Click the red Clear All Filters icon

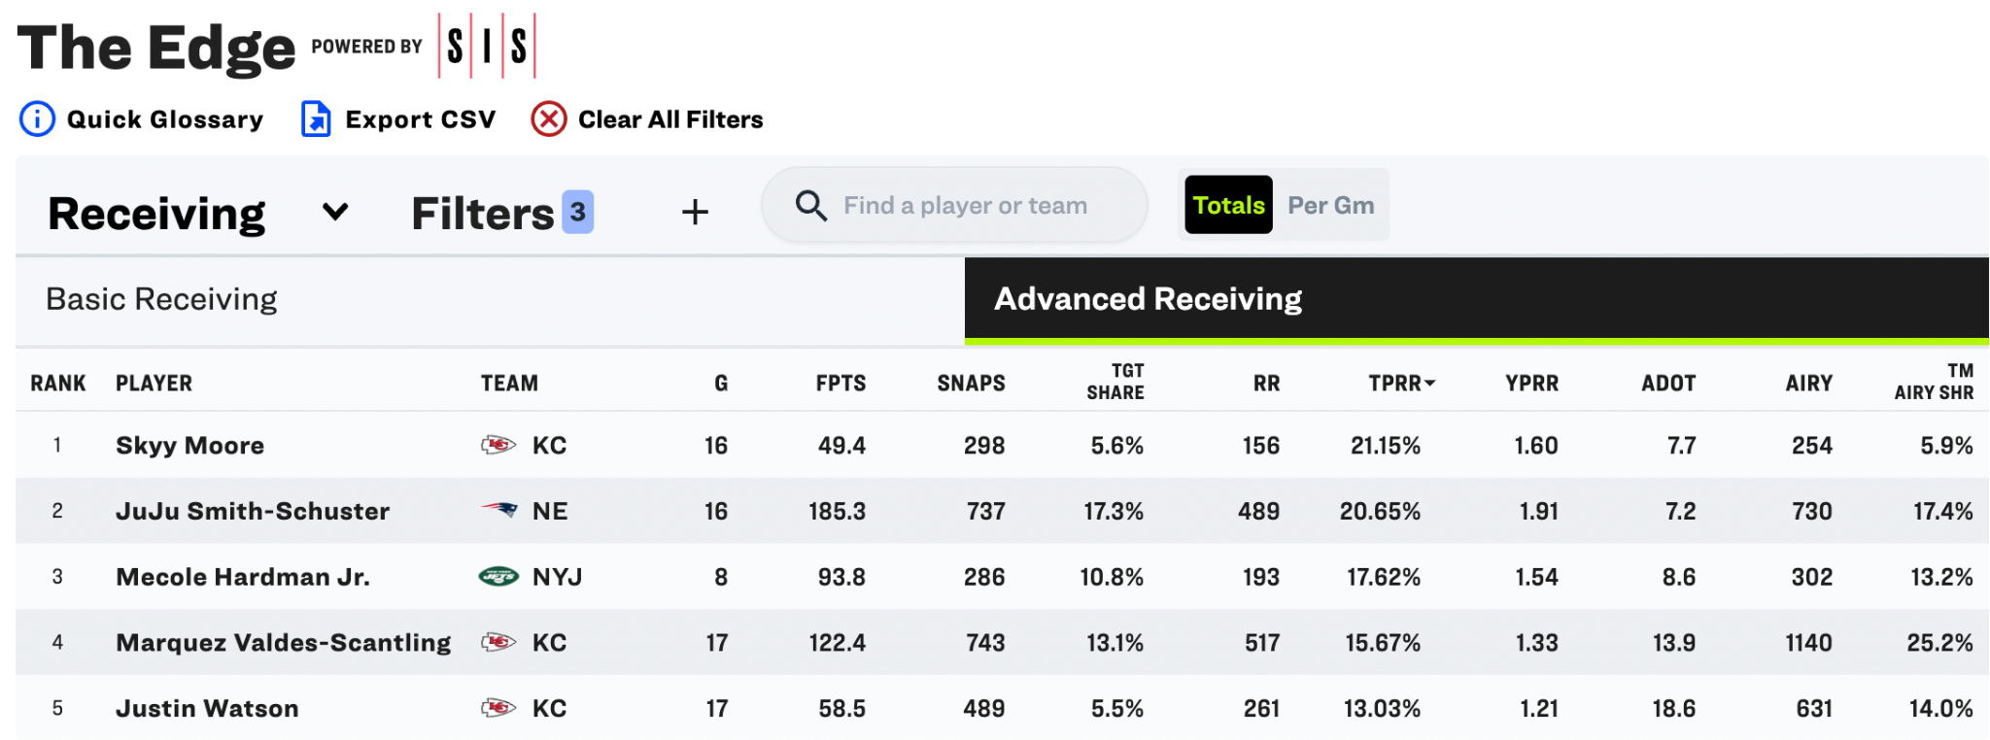coord(549,119)
